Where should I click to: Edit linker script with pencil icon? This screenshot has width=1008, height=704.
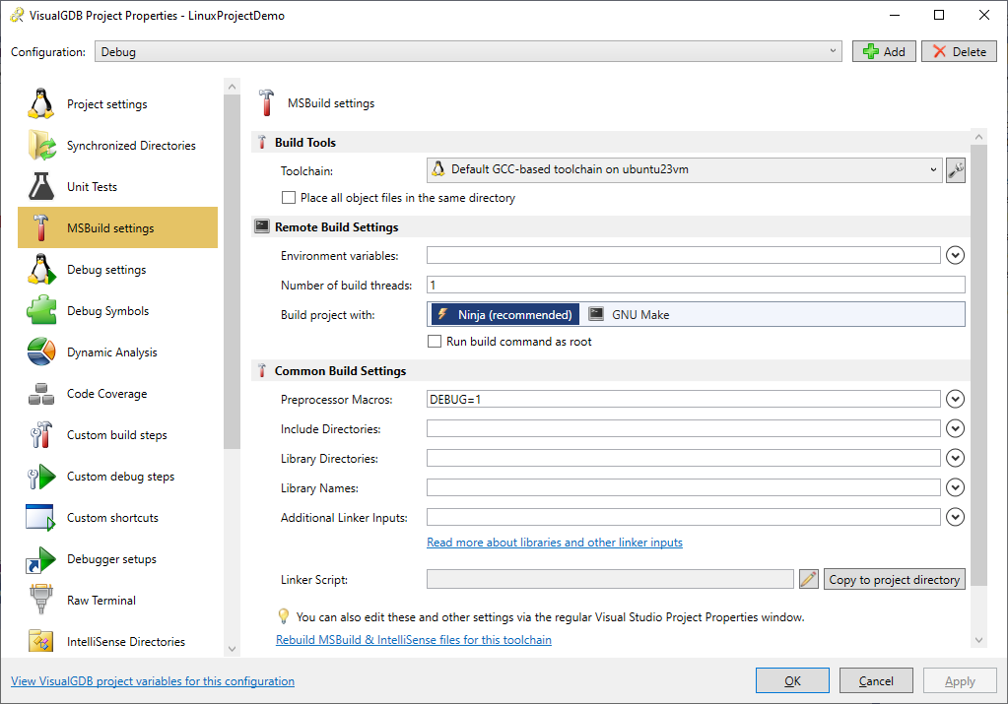tap(809, 579)
